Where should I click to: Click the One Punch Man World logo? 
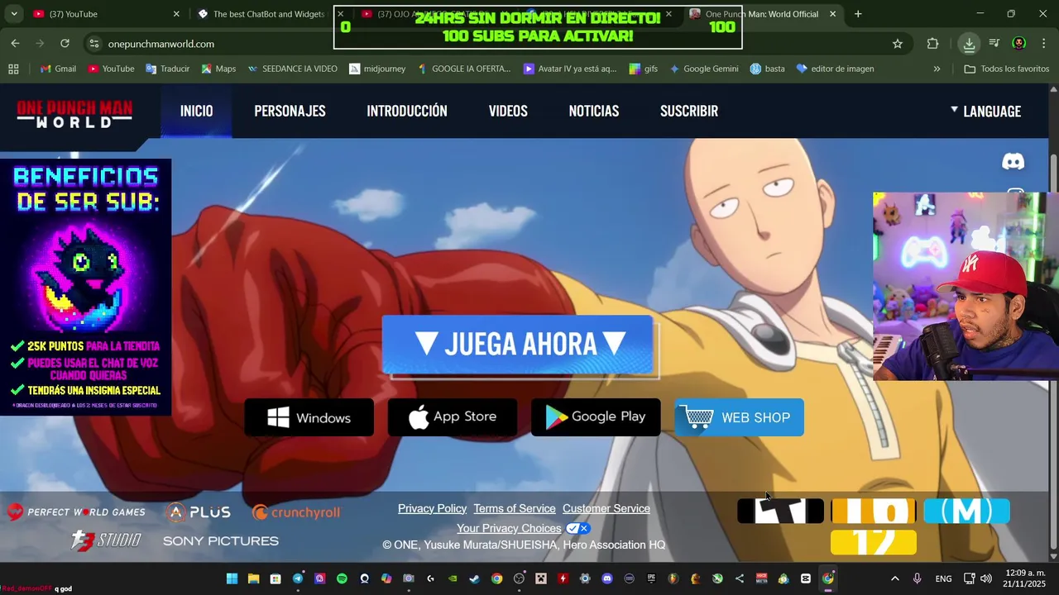pos(74,113)
